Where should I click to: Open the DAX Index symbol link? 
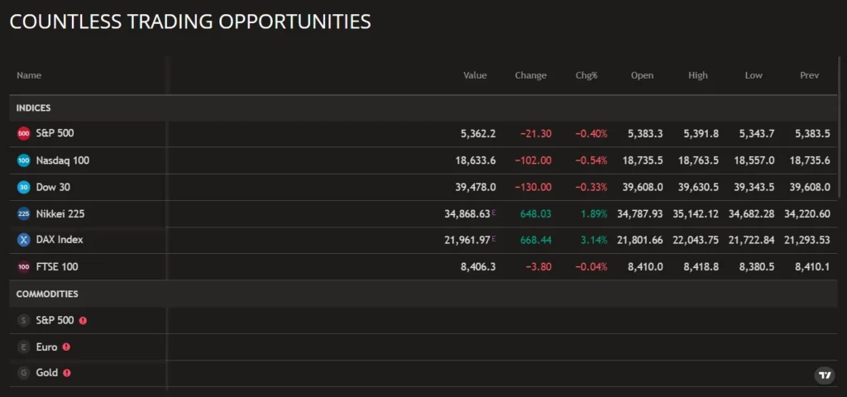pos(60,240)
